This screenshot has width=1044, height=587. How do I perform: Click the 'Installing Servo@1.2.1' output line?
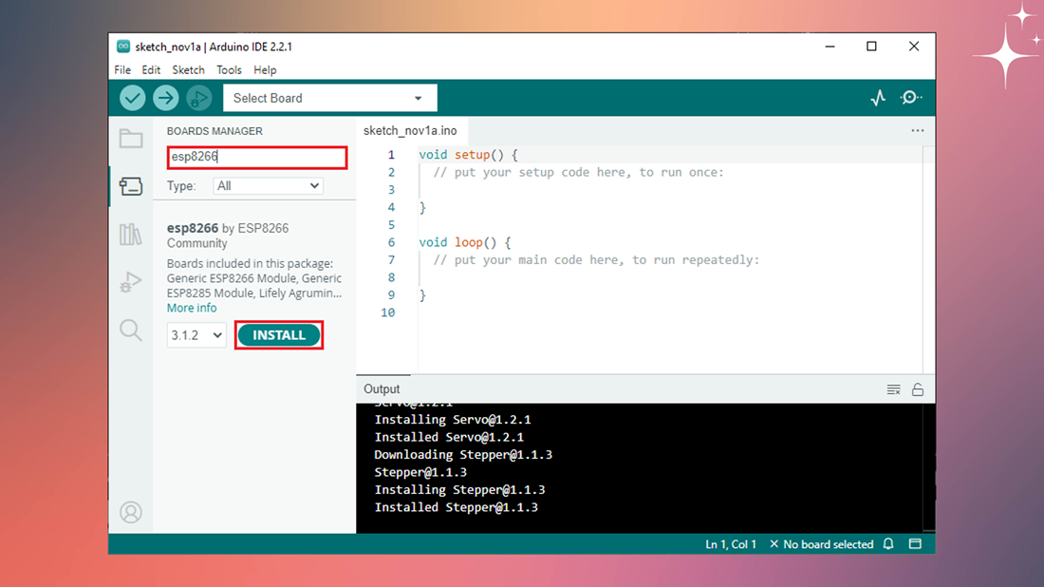(x=453, y=419)
